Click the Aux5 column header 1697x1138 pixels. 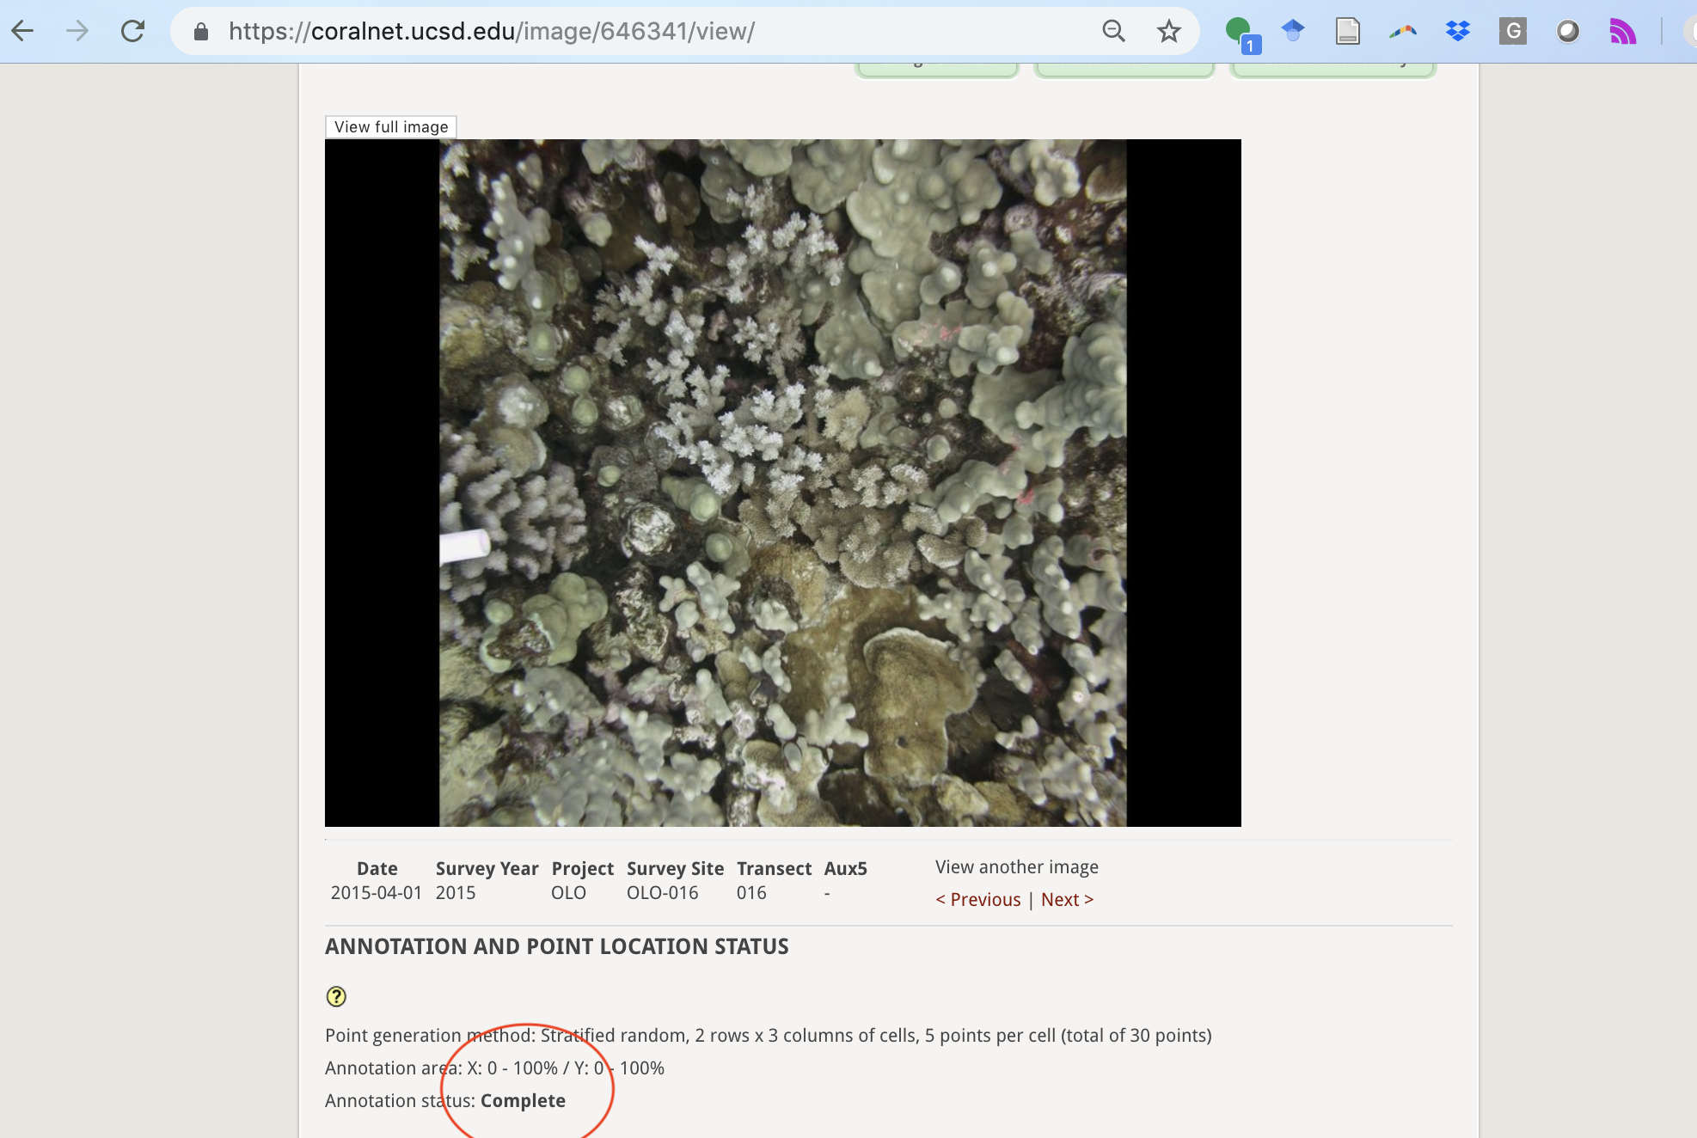[x=845, y=869]
